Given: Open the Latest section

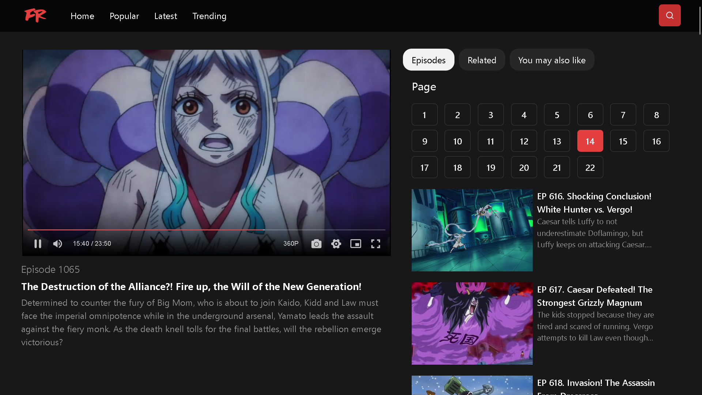Looking at the screenshot, I should (166, 16).
